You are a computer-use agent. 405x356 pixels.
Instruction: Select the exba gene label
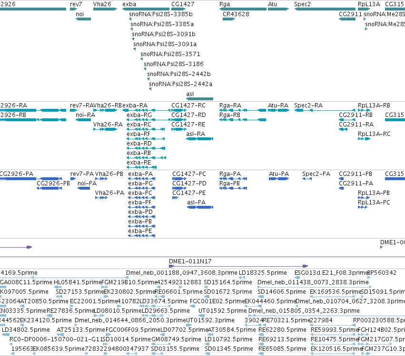[129, 4]
